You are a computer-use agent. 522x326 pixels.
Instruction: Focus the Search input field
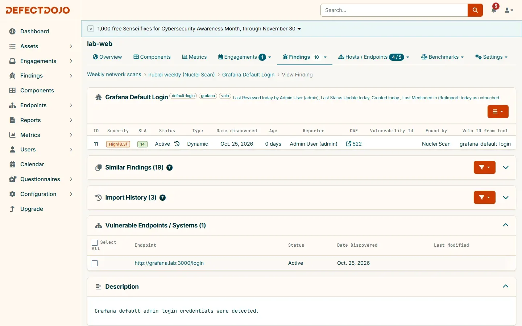click(394, 10)
